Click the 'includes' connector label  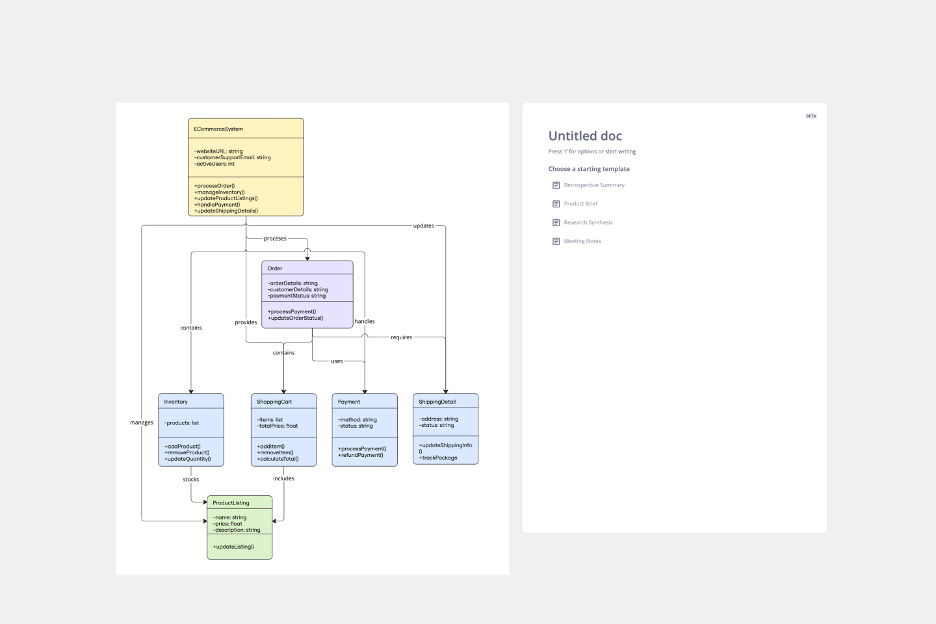pyautogui.click(x=283, y=479)
